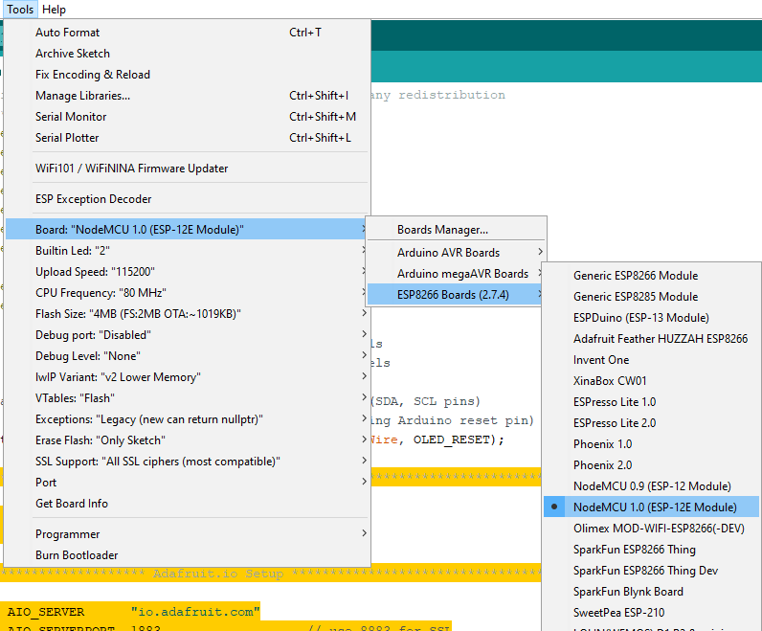Select ESPresso Lite 1.0 board
This screenshot has width=762, height=631.
tap(651, 402)
